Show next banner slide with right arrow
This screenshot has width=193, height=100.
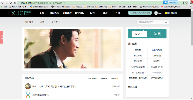119,48
